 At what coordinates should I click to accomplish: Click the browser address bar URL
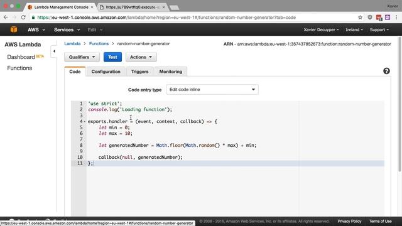click(x=166, y=18)
